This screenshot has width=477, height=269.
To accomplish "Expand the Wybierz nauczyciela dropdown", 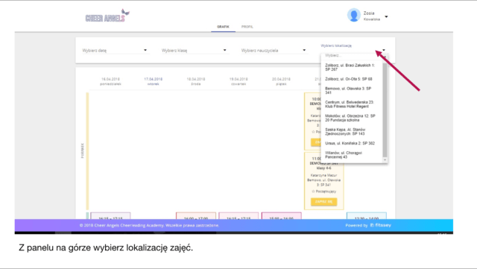I will [274, 51].
